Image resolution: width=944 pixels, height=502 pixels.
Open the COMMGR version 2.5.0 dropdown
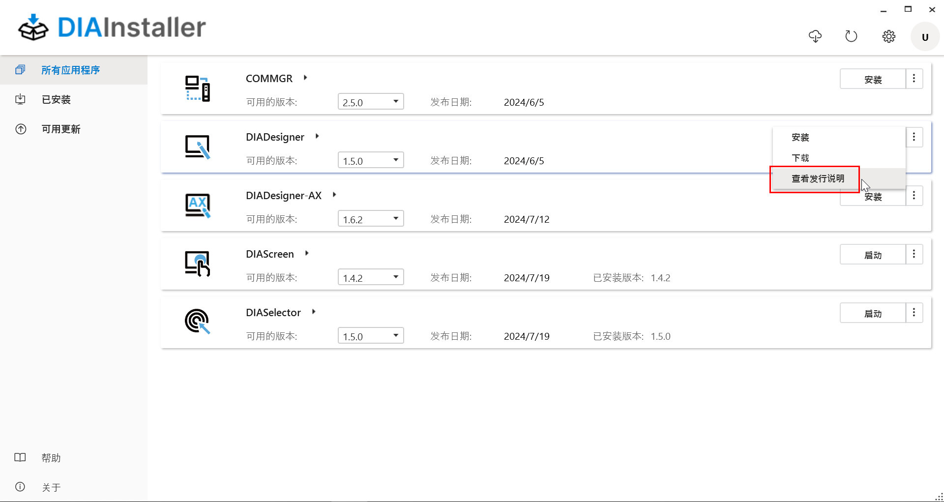click(371, 102)
